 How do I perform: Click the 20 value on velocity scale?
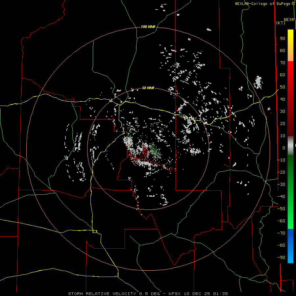(283, 124)
